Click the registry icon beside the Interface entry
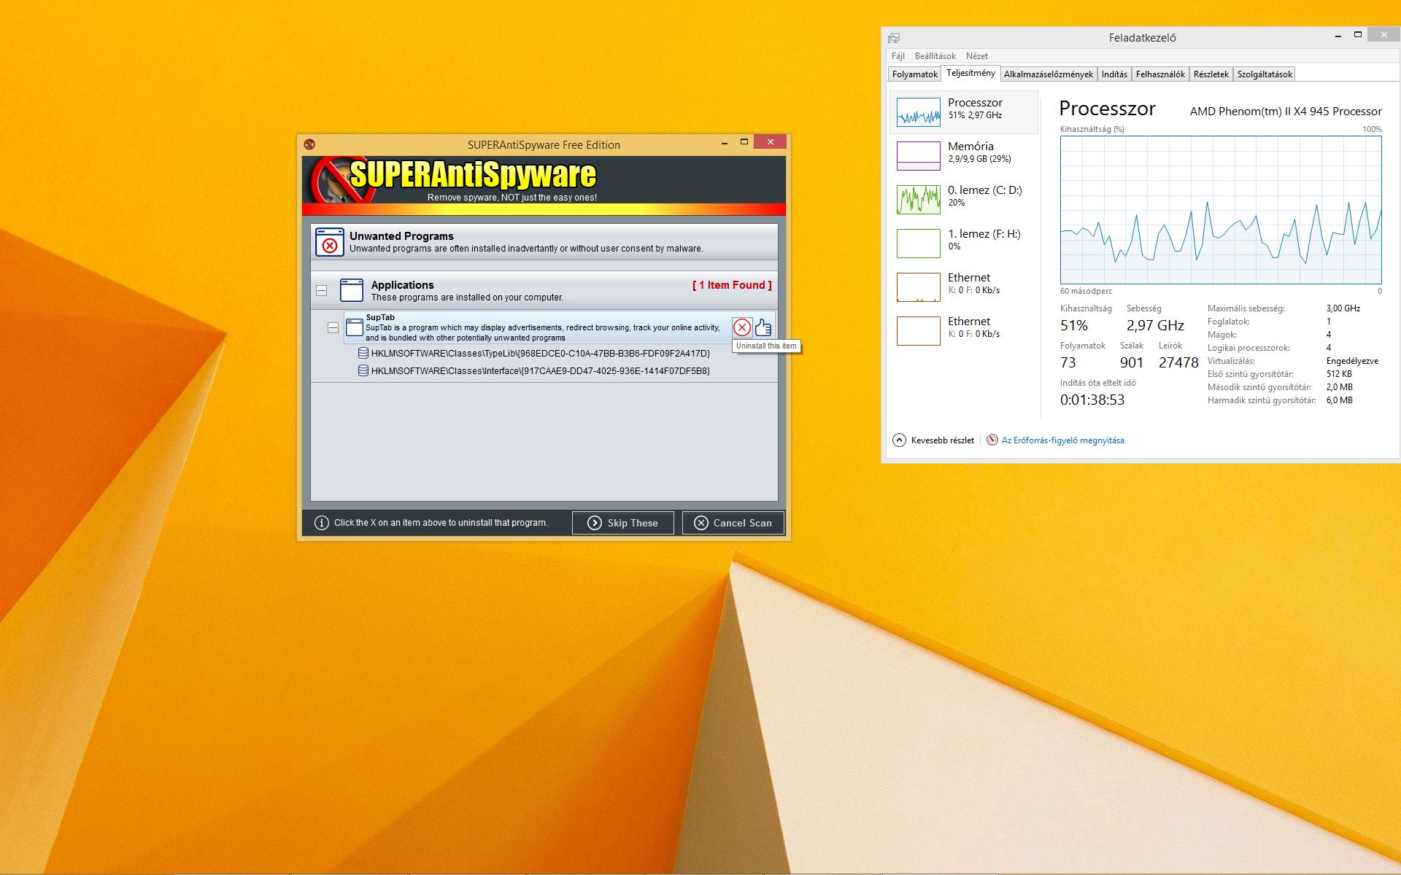Image resolution: width=1401 pixels, height=875 pixels. pos(363,370)
